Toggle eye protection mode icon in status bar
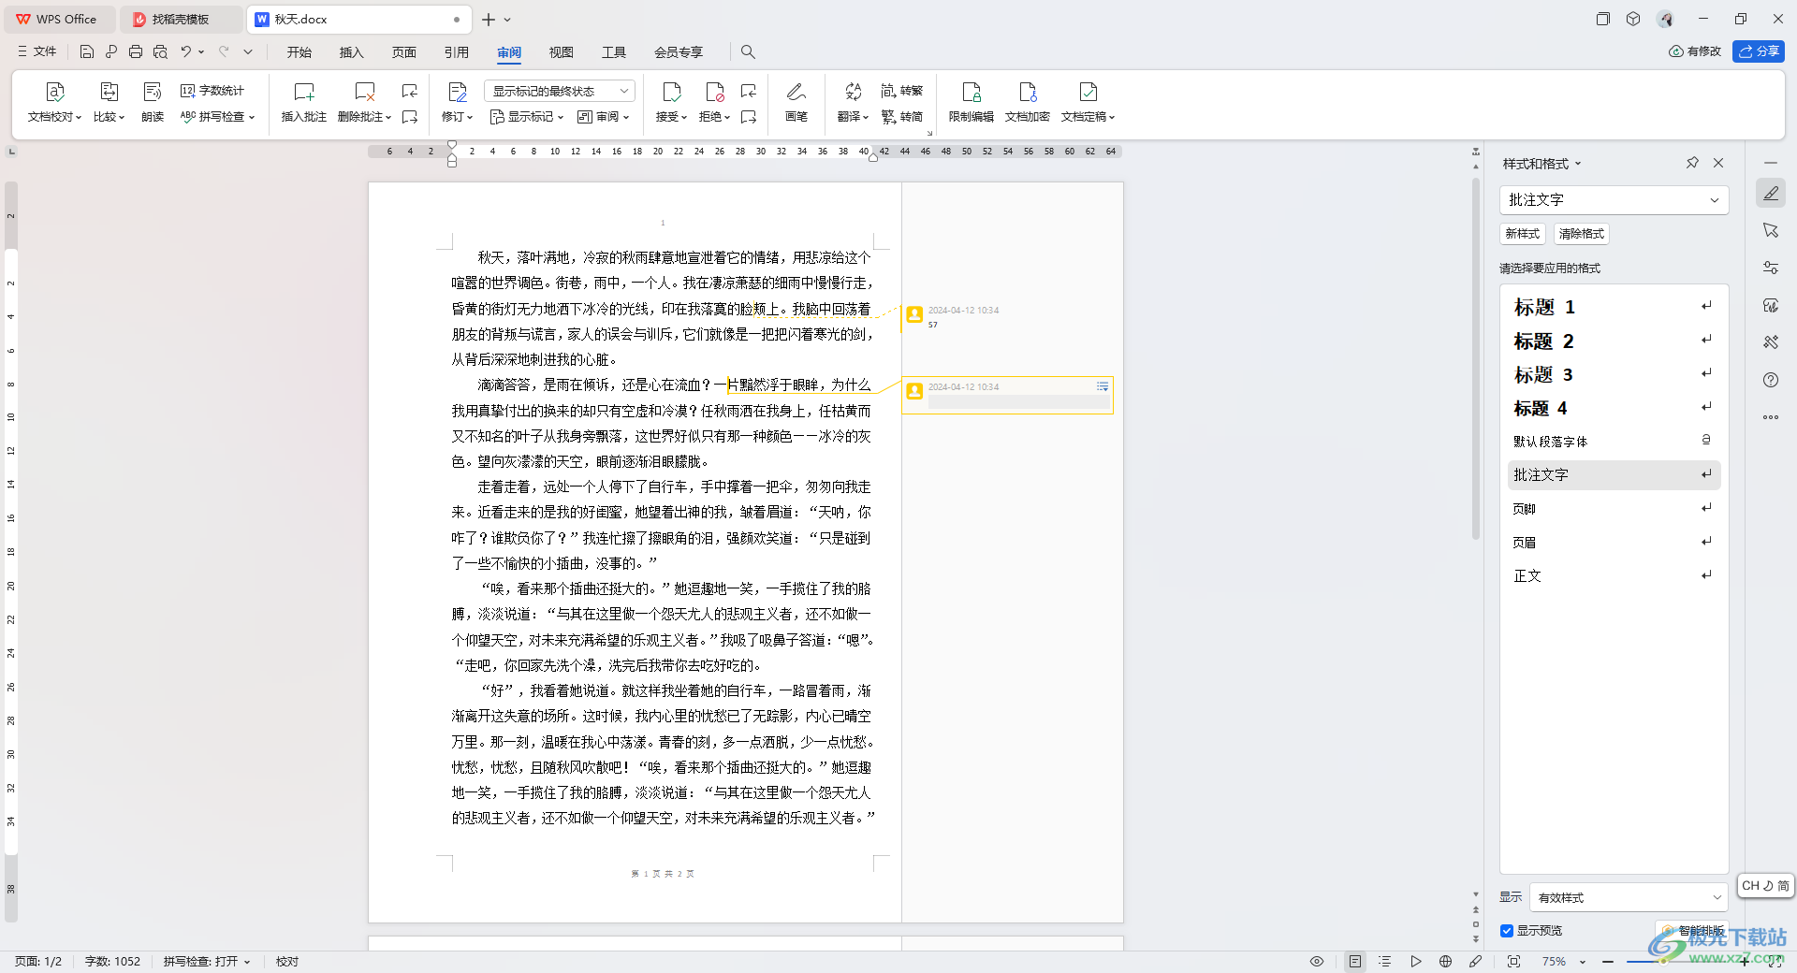The image size is (1797, 973). 1317,962
